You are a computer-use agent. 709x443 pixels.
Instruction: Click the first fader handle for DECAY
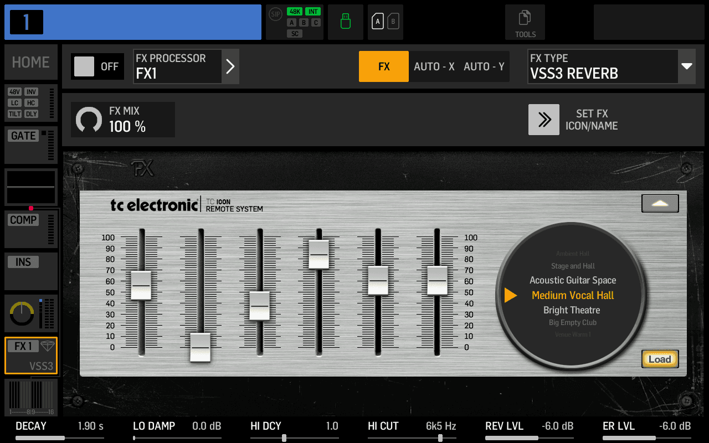coord(141,286)
